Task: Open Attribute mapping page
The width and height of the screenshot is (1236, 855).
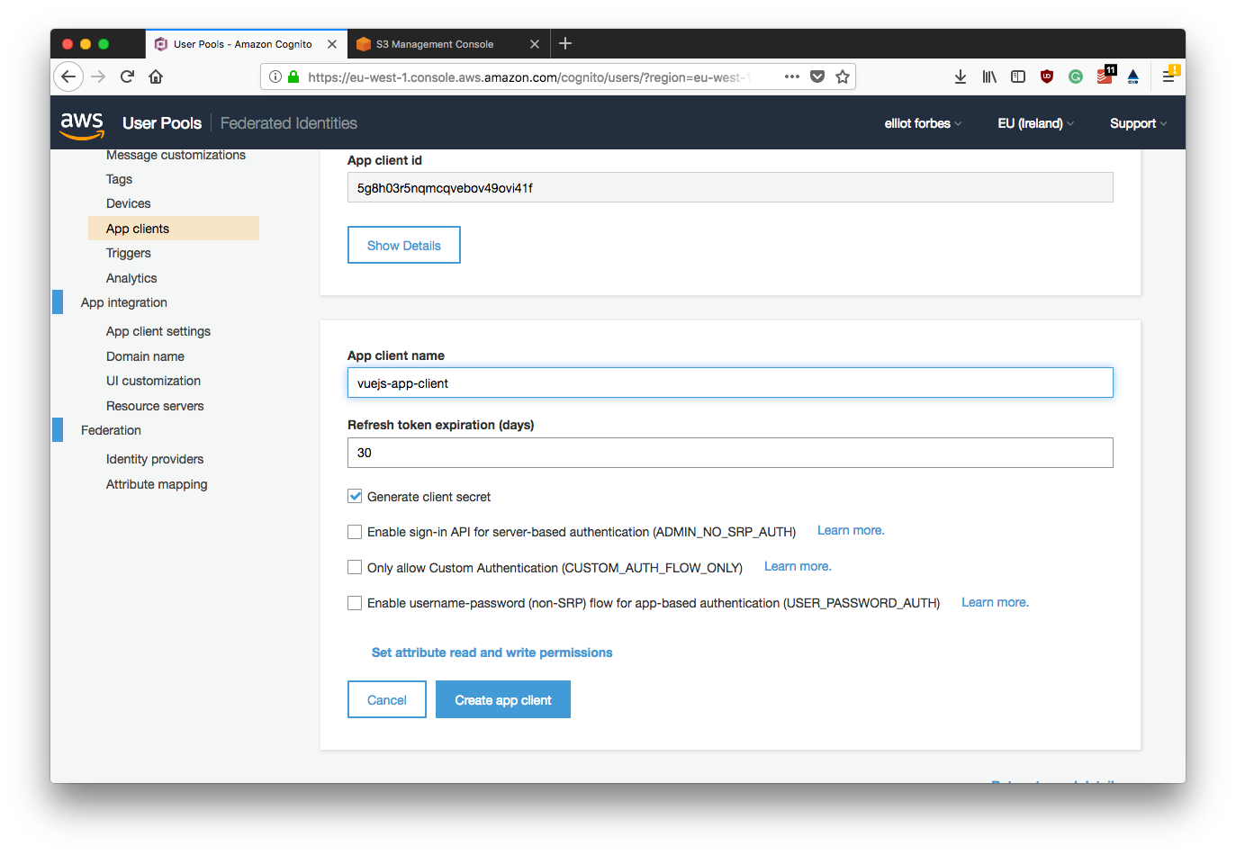Action: 157,484
